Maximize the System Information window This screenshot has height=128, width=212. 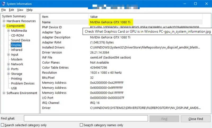click(x=196, y=4)
